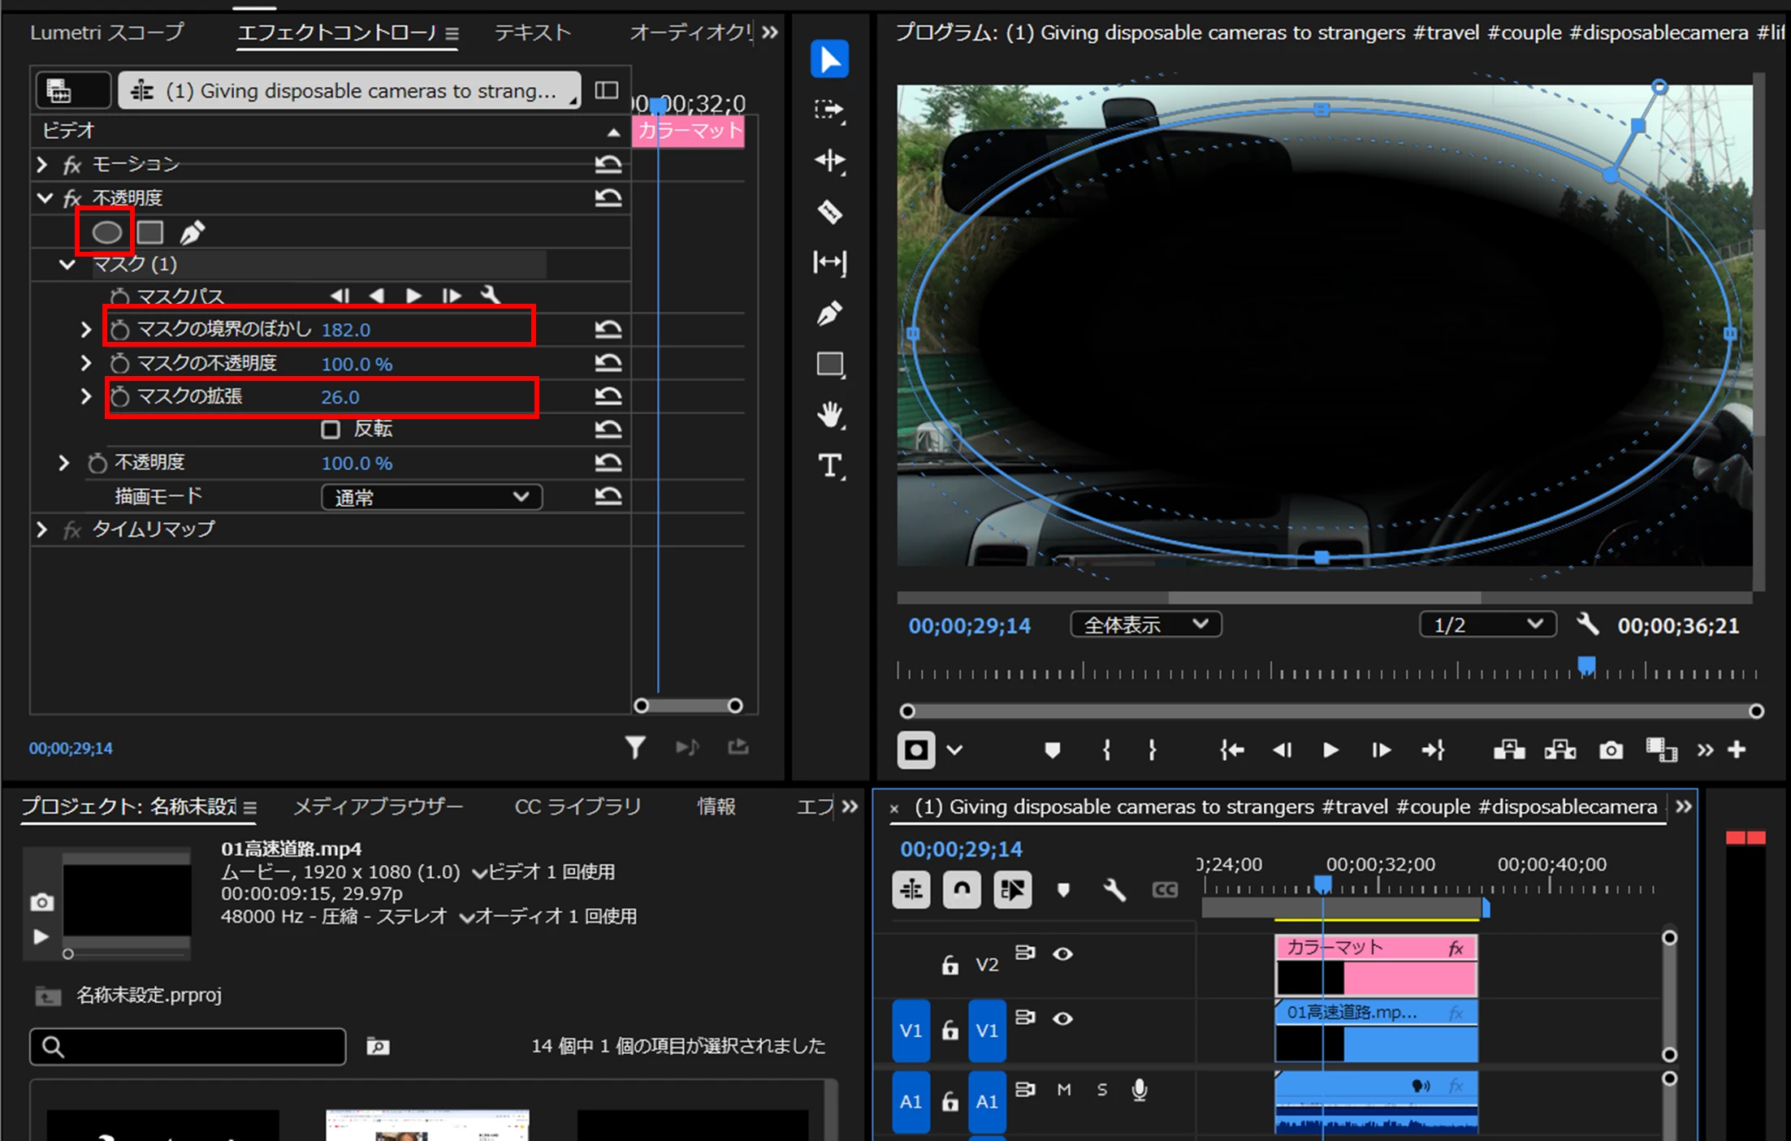
Task: Open the 描画モード blend mode dropdown
Action: 431,496
